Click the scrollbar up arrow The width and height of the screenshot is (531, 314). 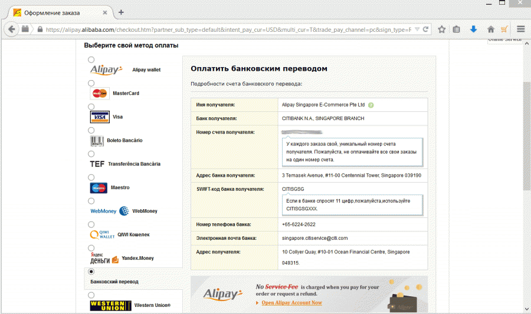coord(527,44)
